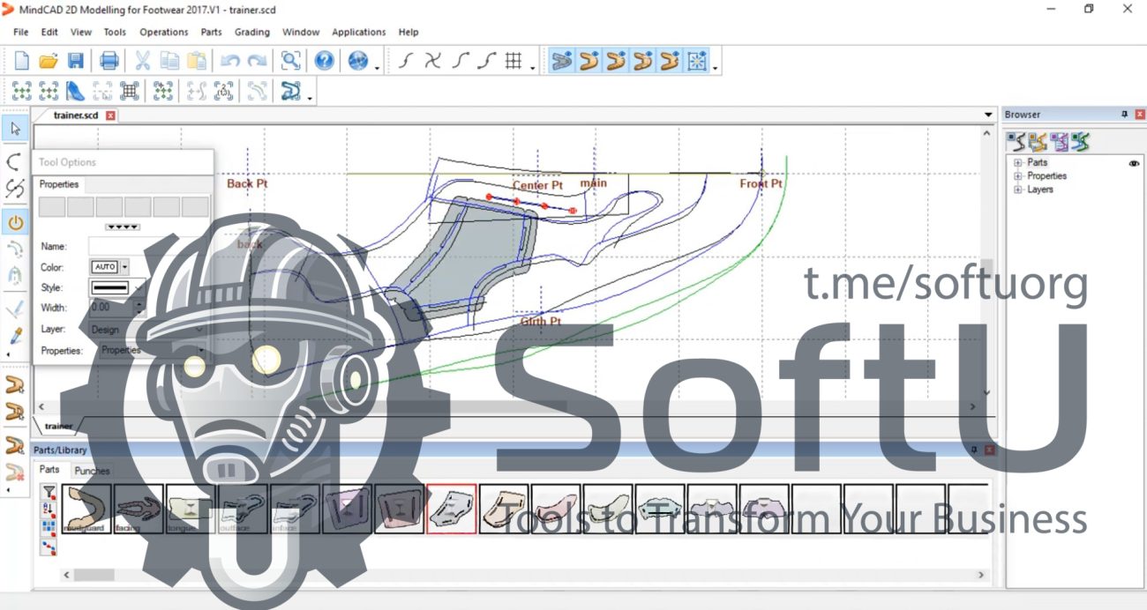
Task: Select the mudguard part thumbnail
Action: pos(86,509)
